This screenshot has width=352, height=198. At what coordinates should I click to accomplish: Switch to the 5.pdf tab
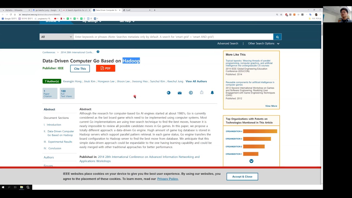click(x=137, y=10)
